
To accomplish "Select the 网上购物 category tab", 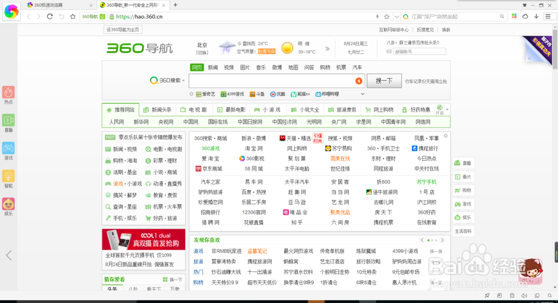I will 379,110.
